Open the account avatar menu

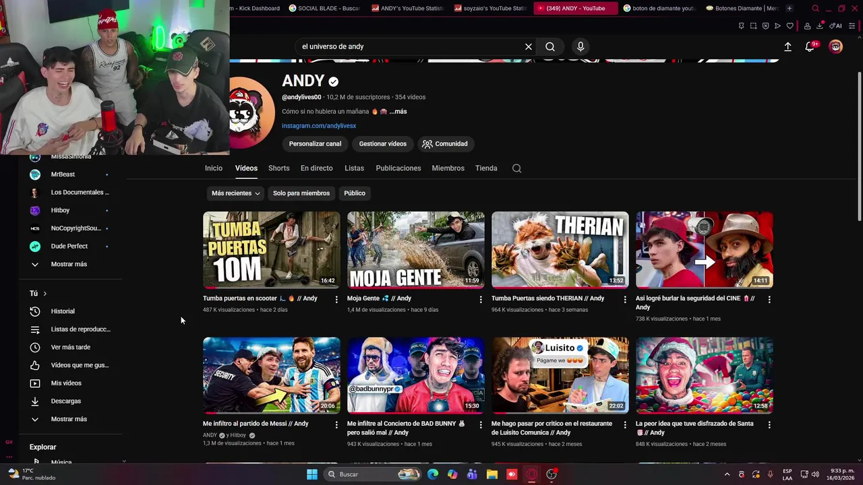836,46
